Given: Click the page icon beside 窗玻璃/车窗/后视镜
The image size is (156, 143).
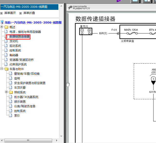Looking at the screenshot, I should coord(11,73).
